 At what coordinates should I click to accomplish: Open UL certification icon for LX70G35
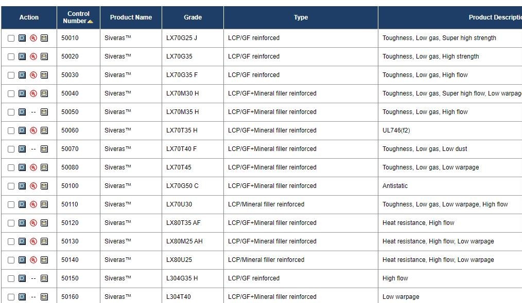(33, 56)
